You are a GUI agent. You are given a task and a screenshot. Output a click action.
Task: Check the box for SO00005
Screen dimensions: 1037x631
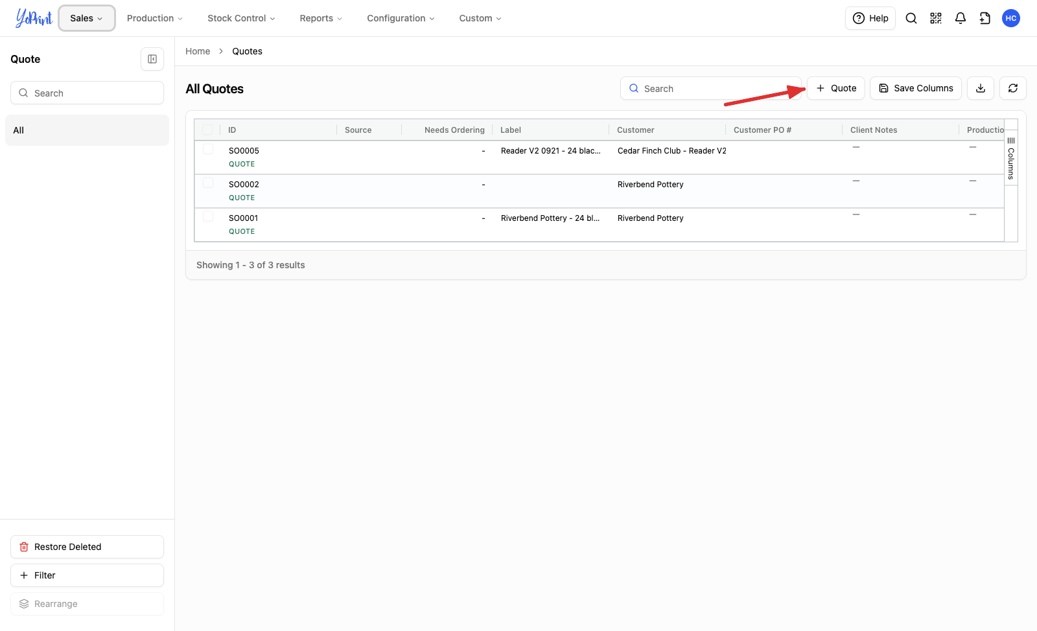(208, 149)
